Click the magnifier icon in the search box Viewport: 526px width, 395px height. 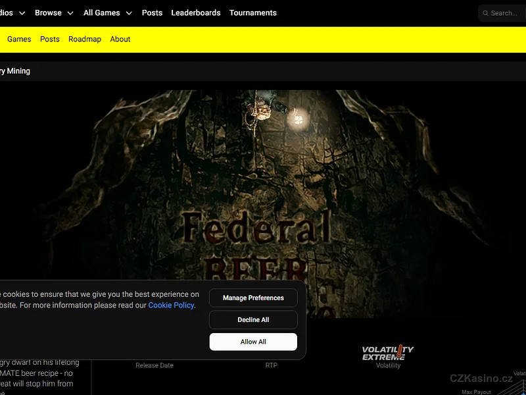pyautogui.click(x=485, y=13)
